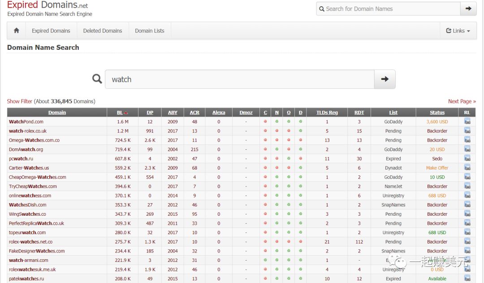
Task: Submit the top header search arrow button
Action: 468,9
